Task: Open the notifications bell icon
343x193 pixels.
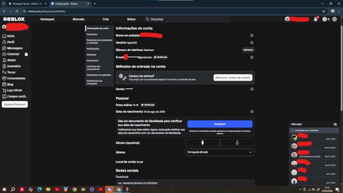Action: coord(316,19)
